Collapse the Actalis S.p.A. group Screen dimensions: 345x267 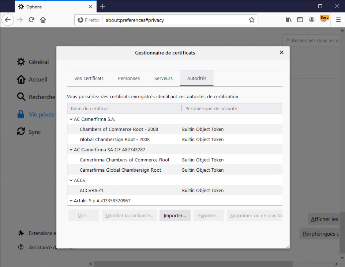(71, 201)
